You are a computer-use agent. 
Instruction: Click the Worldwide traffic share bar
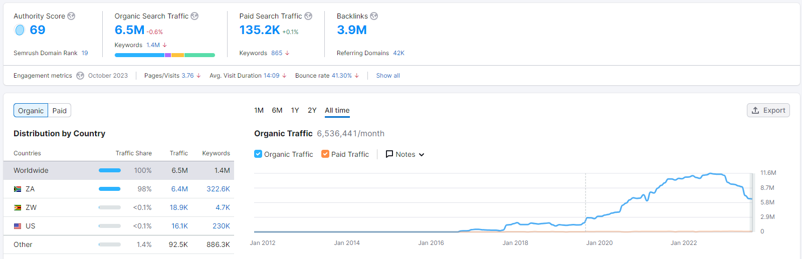(110, 170)
